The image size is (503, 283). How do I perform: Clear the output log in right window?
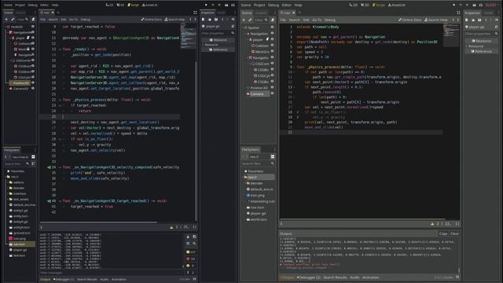click(454, 233)
